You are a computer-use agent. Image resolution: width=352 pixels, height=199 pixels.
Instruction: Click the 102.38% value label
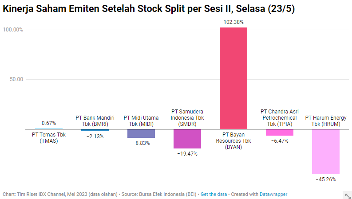(233, 22)
